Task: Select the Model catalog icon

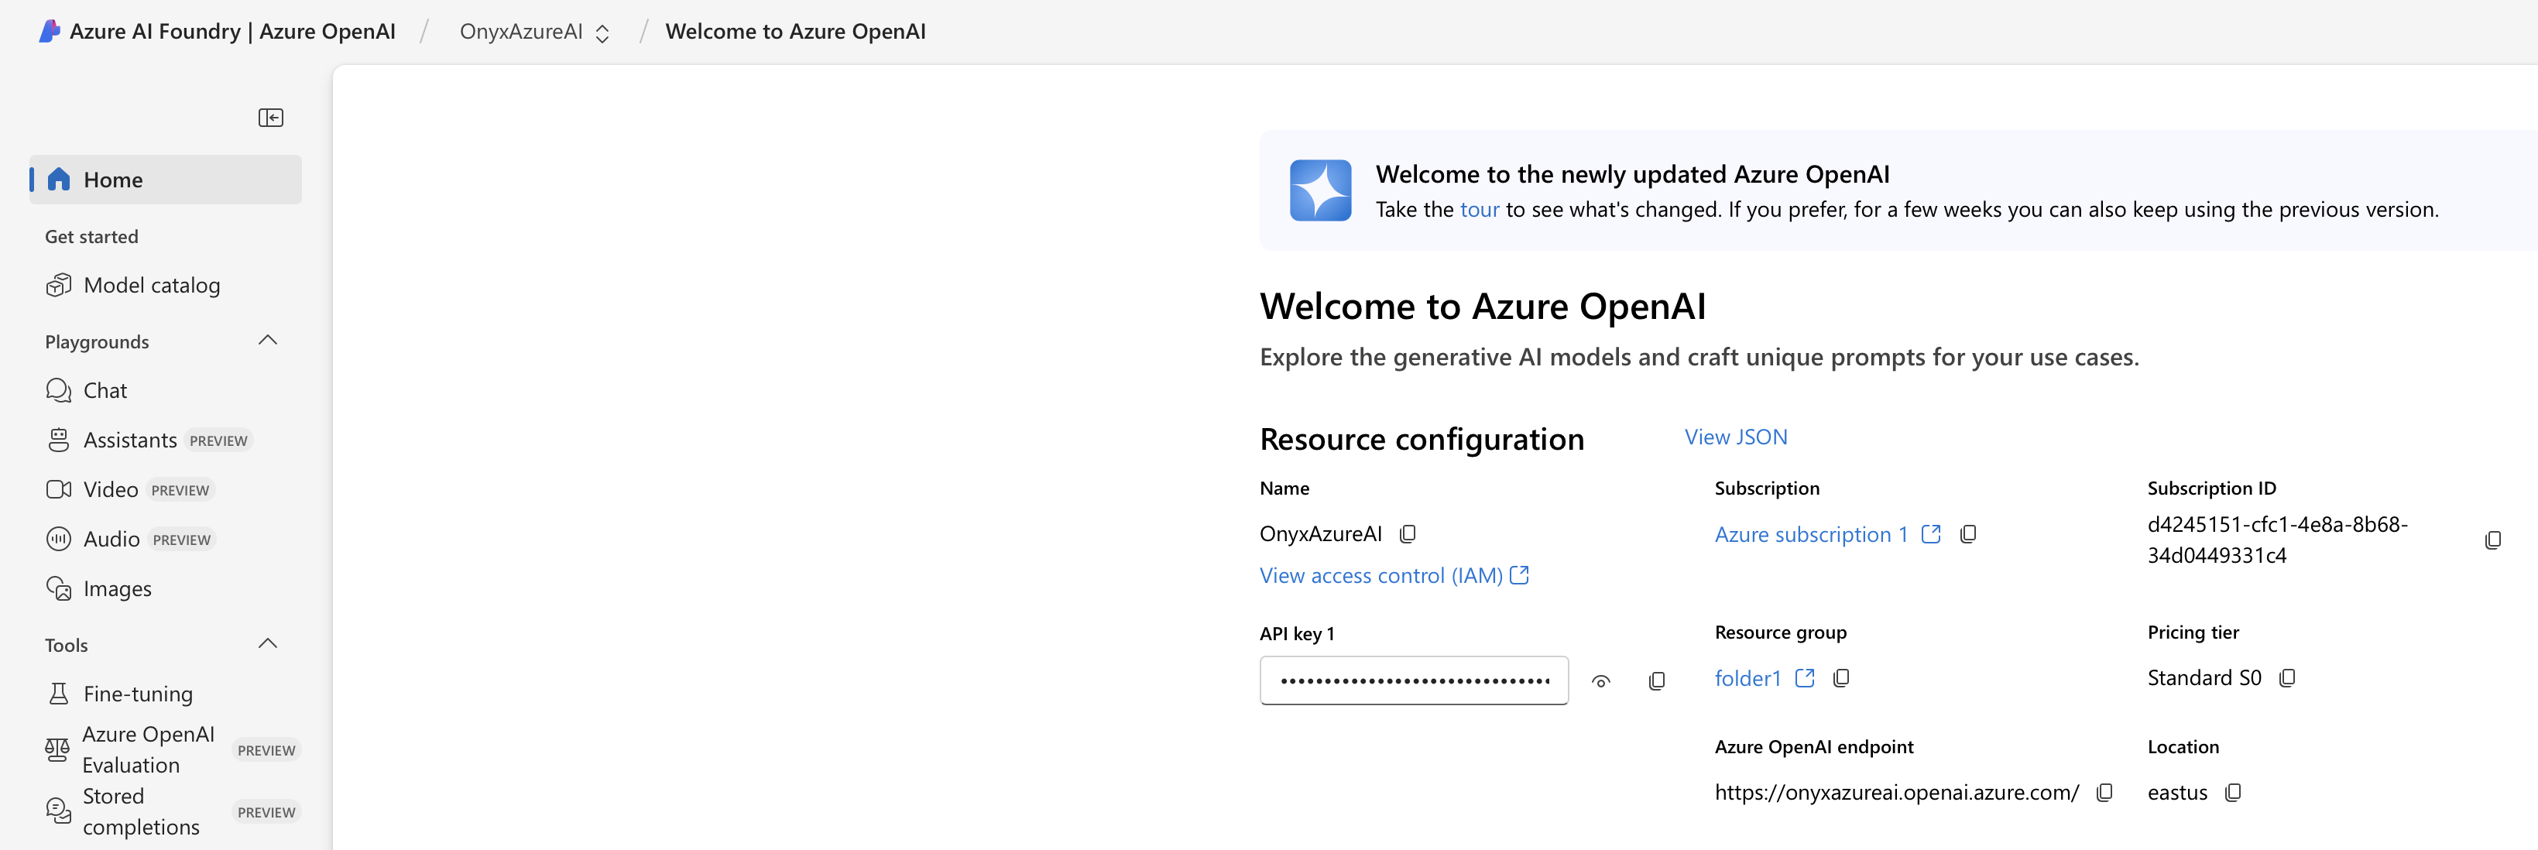Action: (59, 285)
